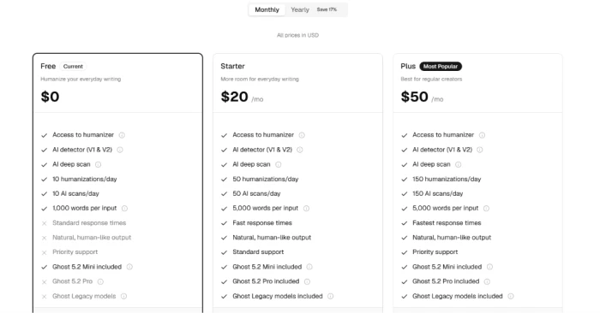Open info icon for Starter Access to humanizer
Viewport: 600px width, 313px height.
pyautogui.click(x=302, y=135)
